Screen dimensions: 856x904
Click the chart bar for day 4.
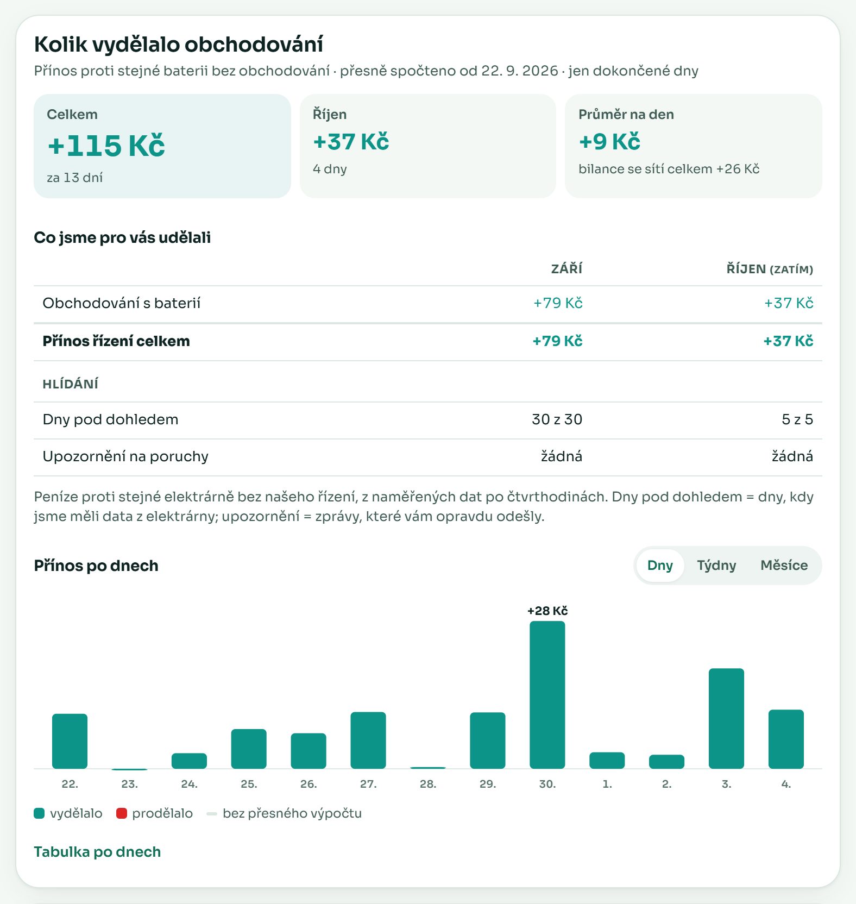click(x=786, y=739)
